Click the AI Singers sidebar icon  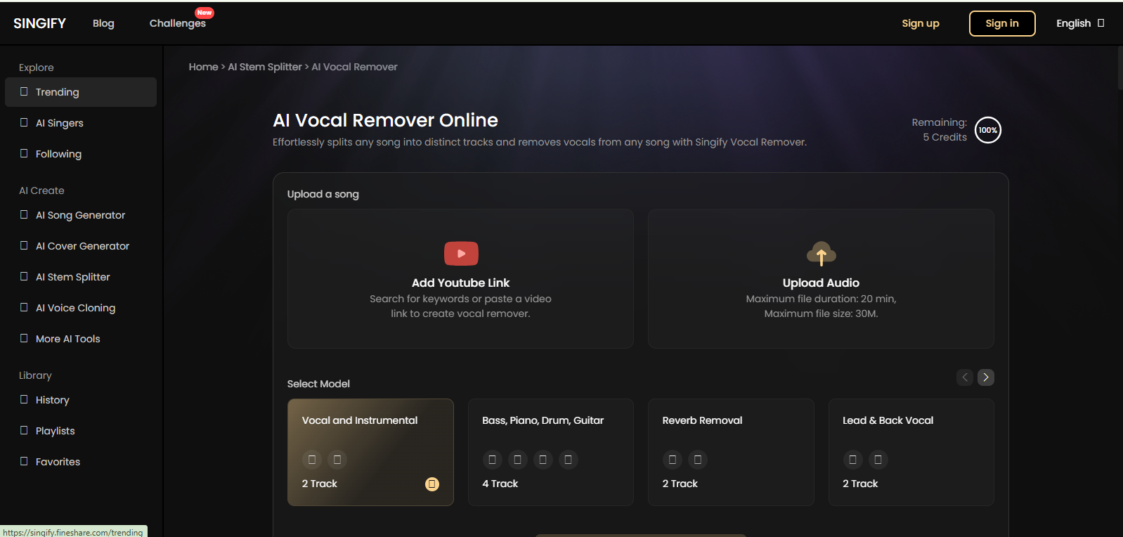coord(24,122)
